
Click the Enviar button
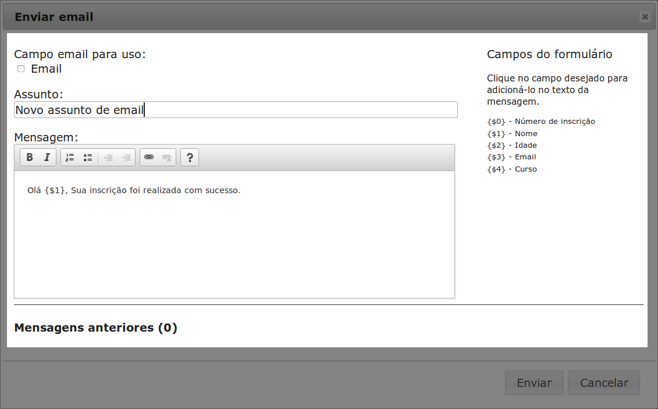[x=534, y=383]
